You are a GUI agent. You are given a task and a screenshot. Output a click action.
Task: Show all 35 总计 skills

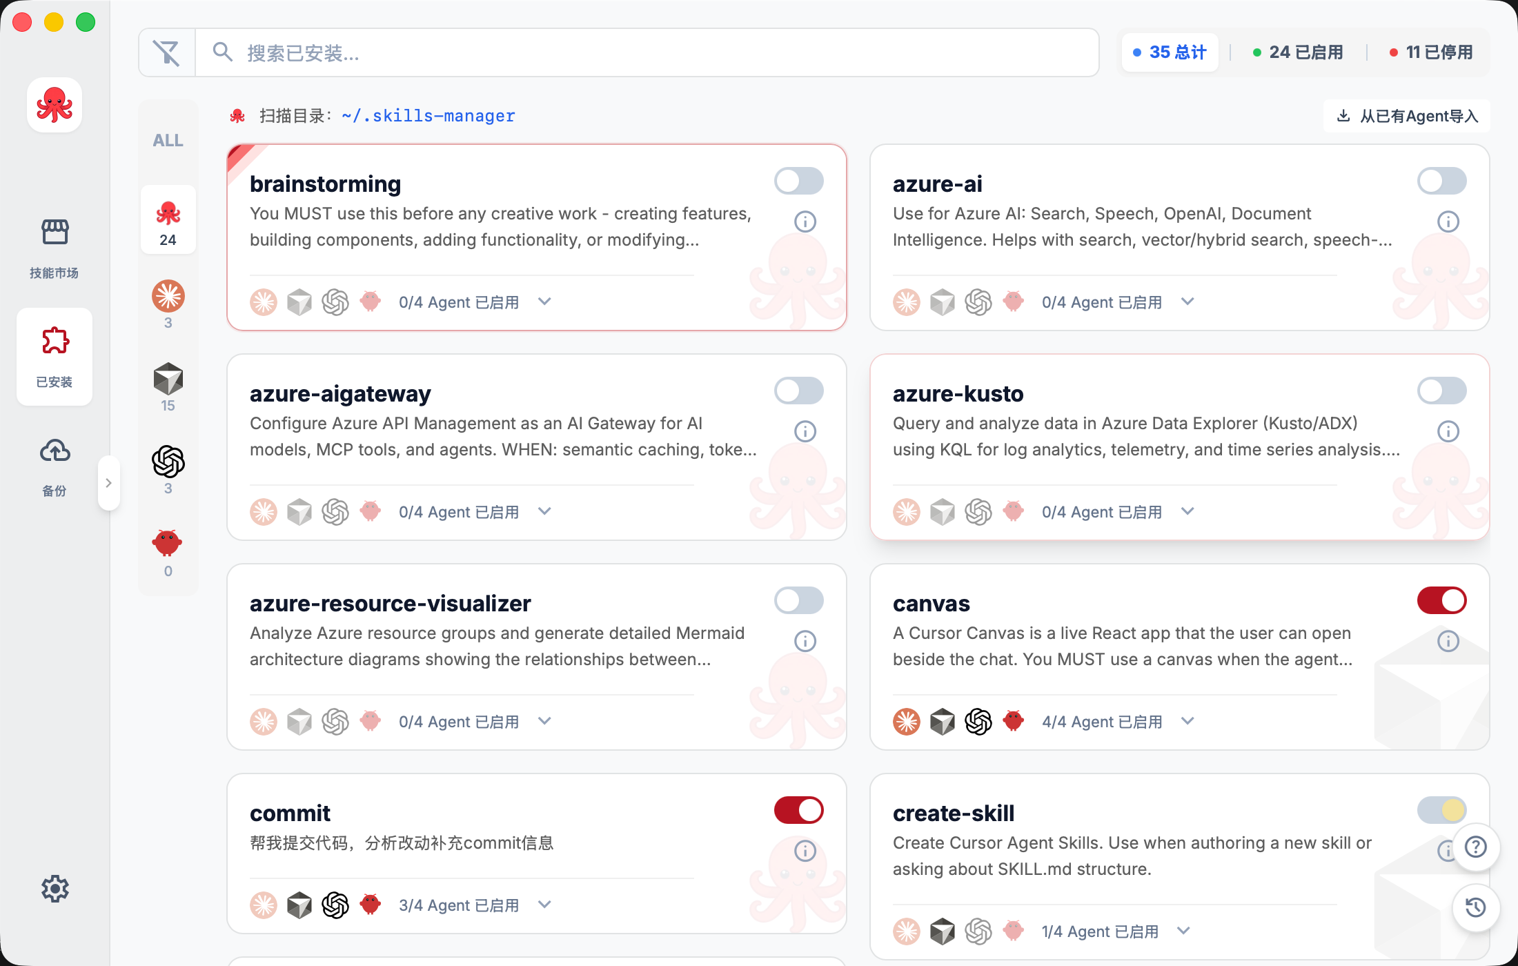(1170, 52)
